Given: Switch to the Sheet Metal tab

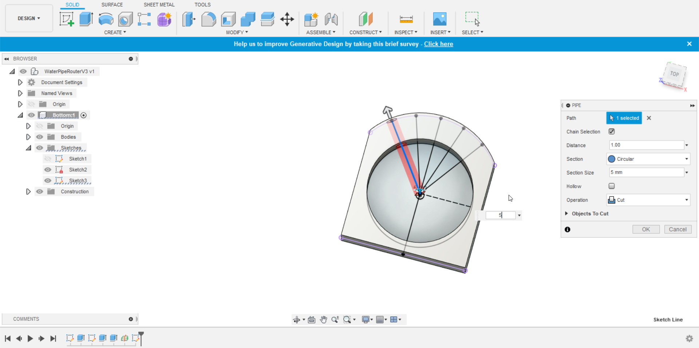Looking at the screenshot, I should coord(159,5).
